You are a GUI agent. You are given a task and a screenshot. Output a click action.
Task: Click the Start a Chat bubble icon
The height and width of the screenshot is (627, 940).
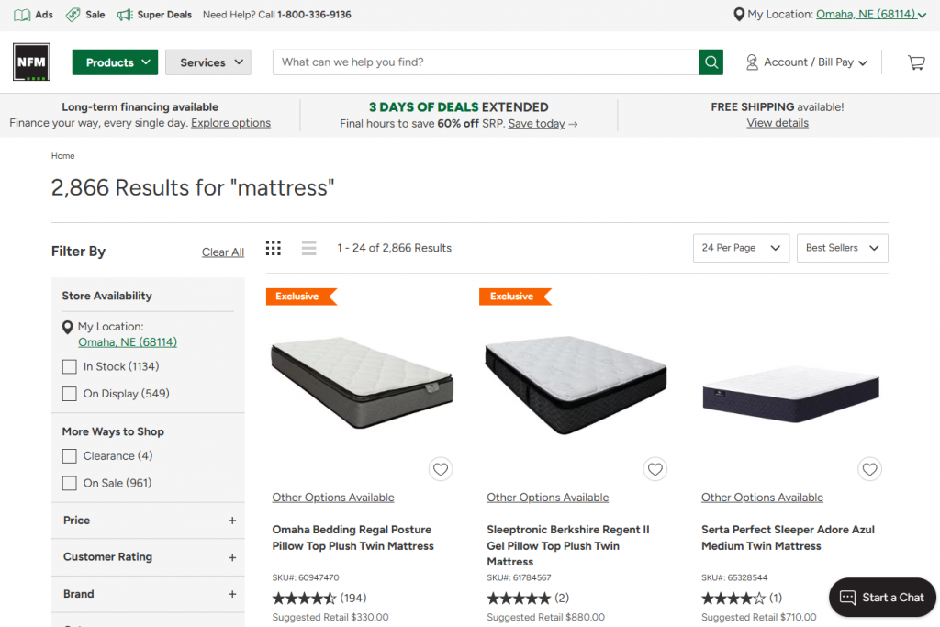click(847, 598)
